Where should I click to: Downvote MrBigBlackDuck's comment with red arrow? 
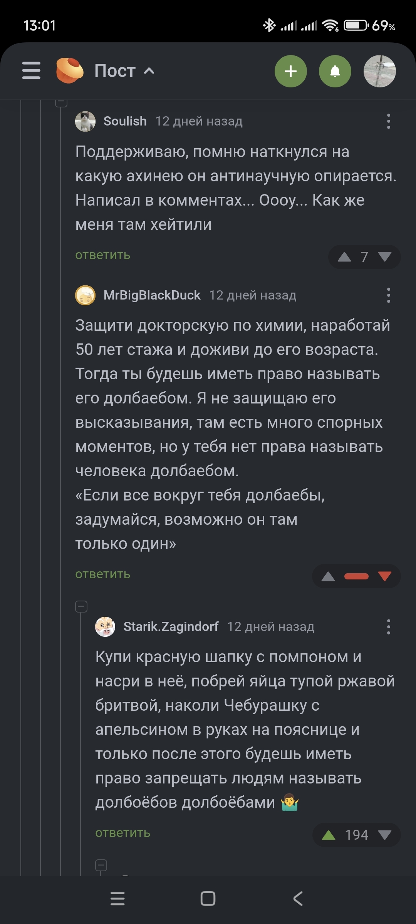point(385,576)
